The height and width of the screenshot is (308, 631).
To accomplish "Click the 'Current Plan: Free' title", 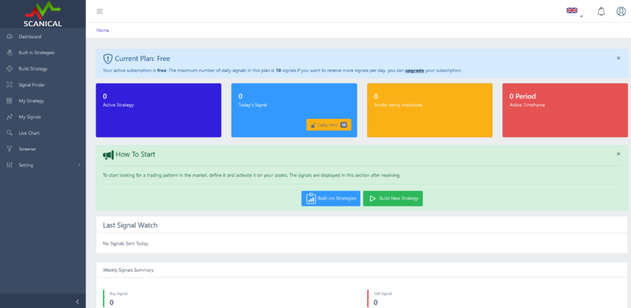I will pos(142,58).
